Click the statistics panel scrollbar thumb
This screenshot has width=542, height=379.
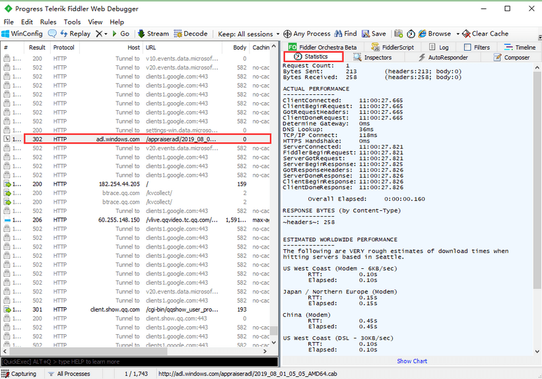(x=537, y=179)
